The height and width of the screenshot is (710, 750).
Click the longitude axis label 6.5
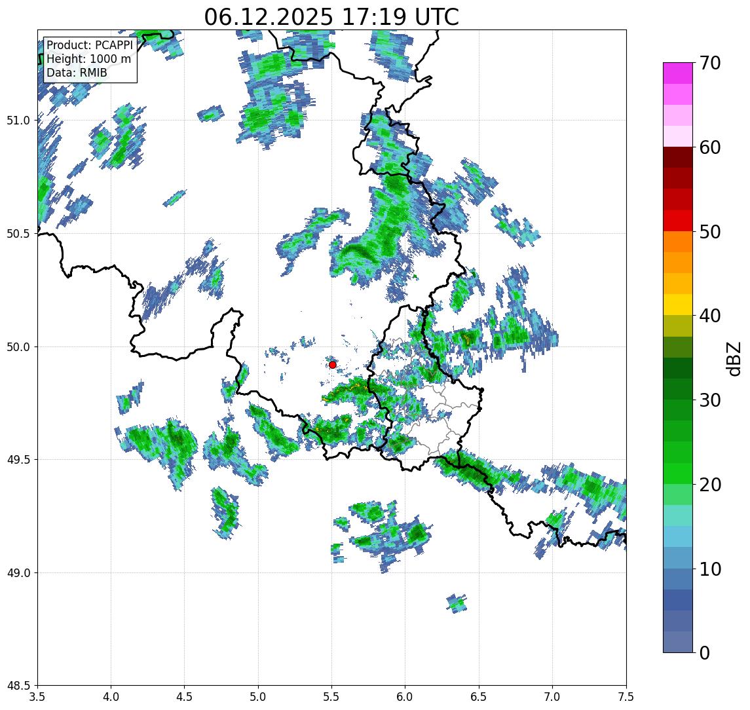(x=479, y=697)
